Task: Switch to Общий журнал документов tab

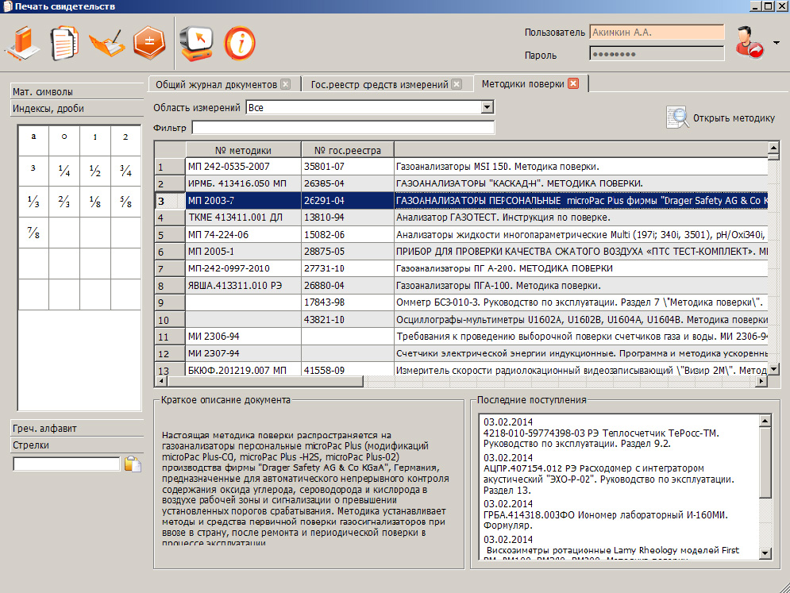Action: pyautogui.click(x=215, y=84)
